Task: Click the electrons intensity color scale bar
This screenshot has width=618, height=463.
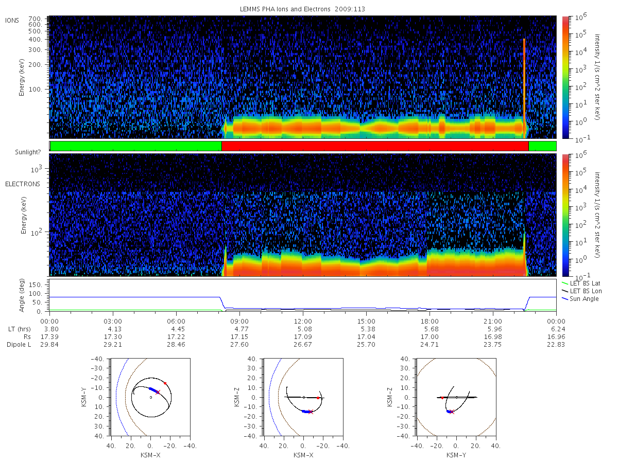Action: point(565,215)
